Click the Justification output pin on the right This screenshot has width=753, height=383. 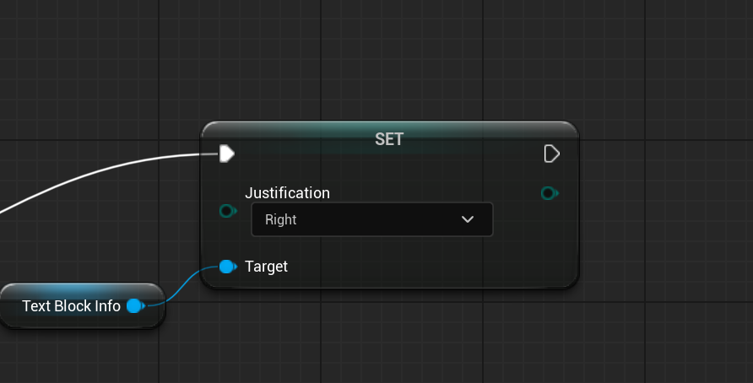[549, 193]
